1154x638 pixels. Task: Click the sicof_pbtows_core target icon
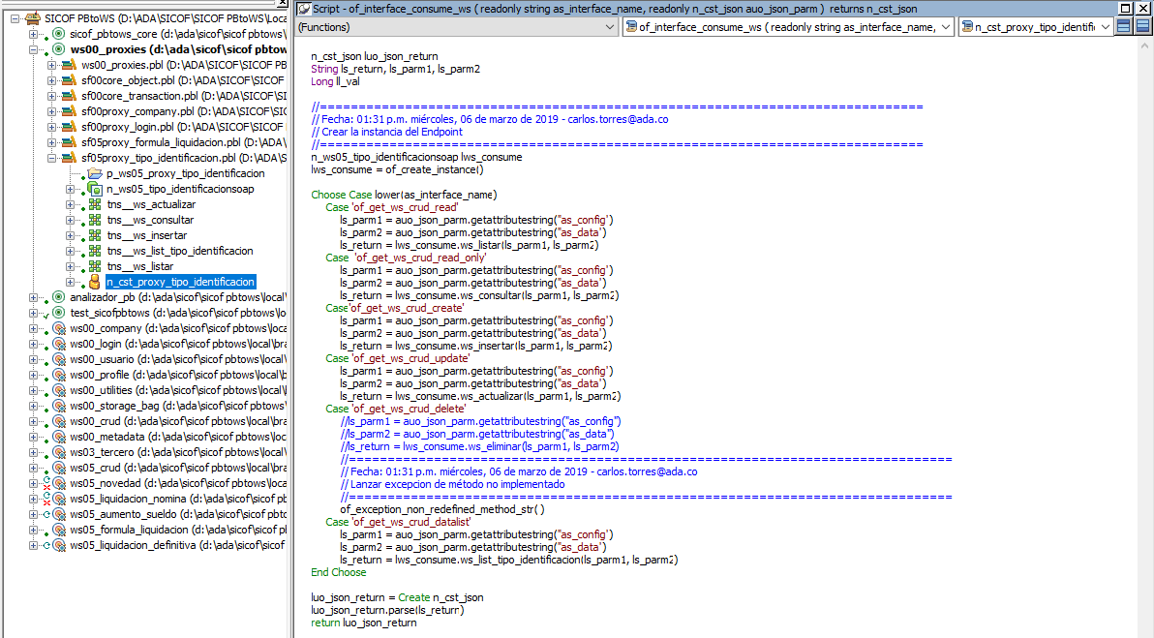tap(58, 34)
